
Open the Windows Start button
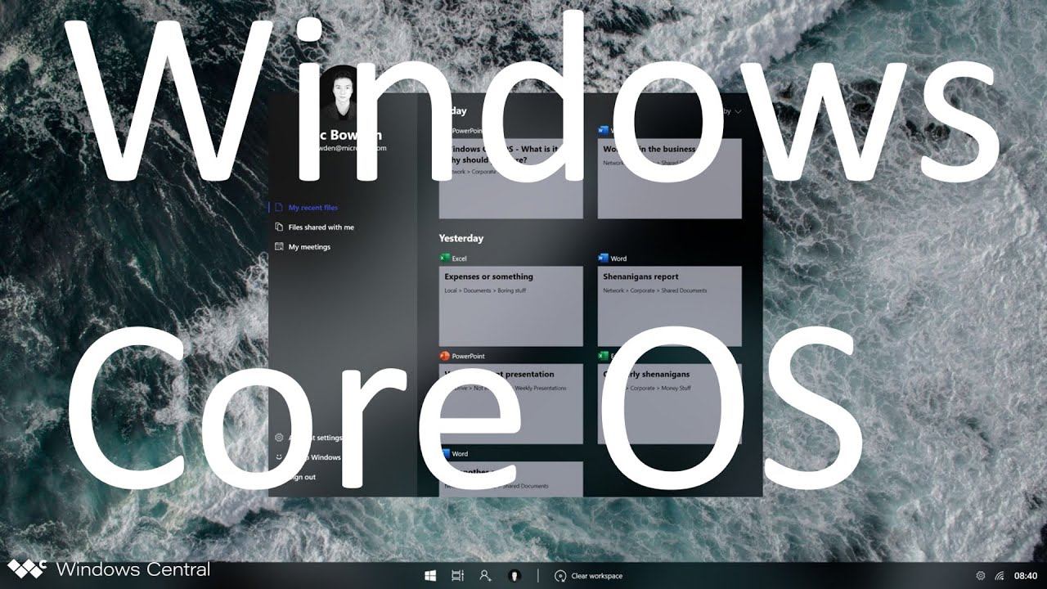click(x=429, y=576)
